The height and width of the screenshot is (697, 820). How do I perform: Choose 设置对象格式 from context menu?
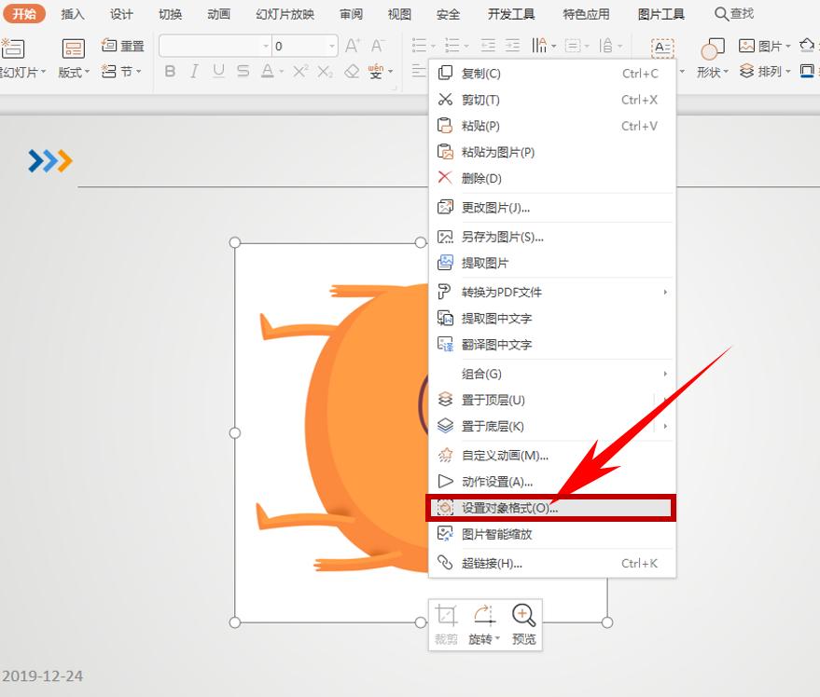pos(508,508)
